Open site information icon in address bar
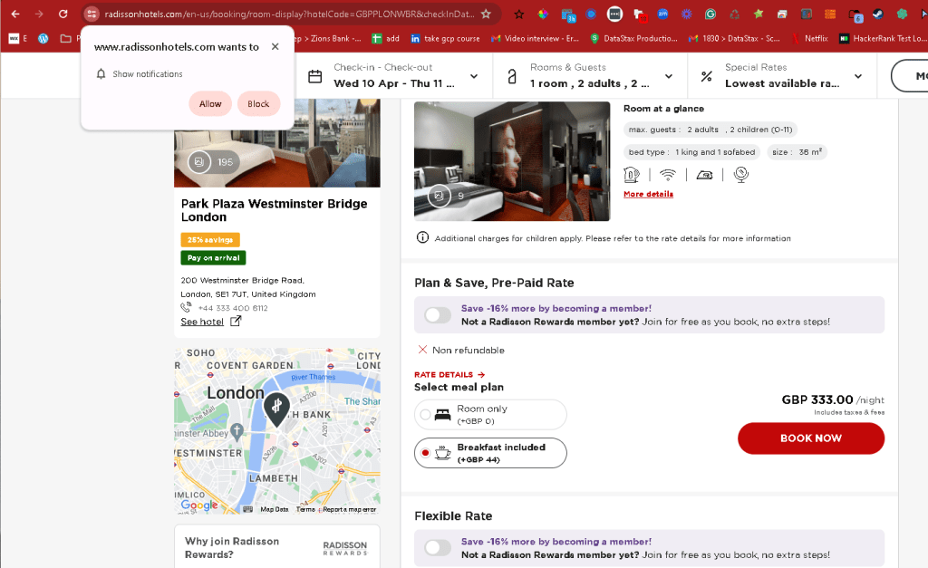Screen dimensions: 928x568 click(92, 14)
